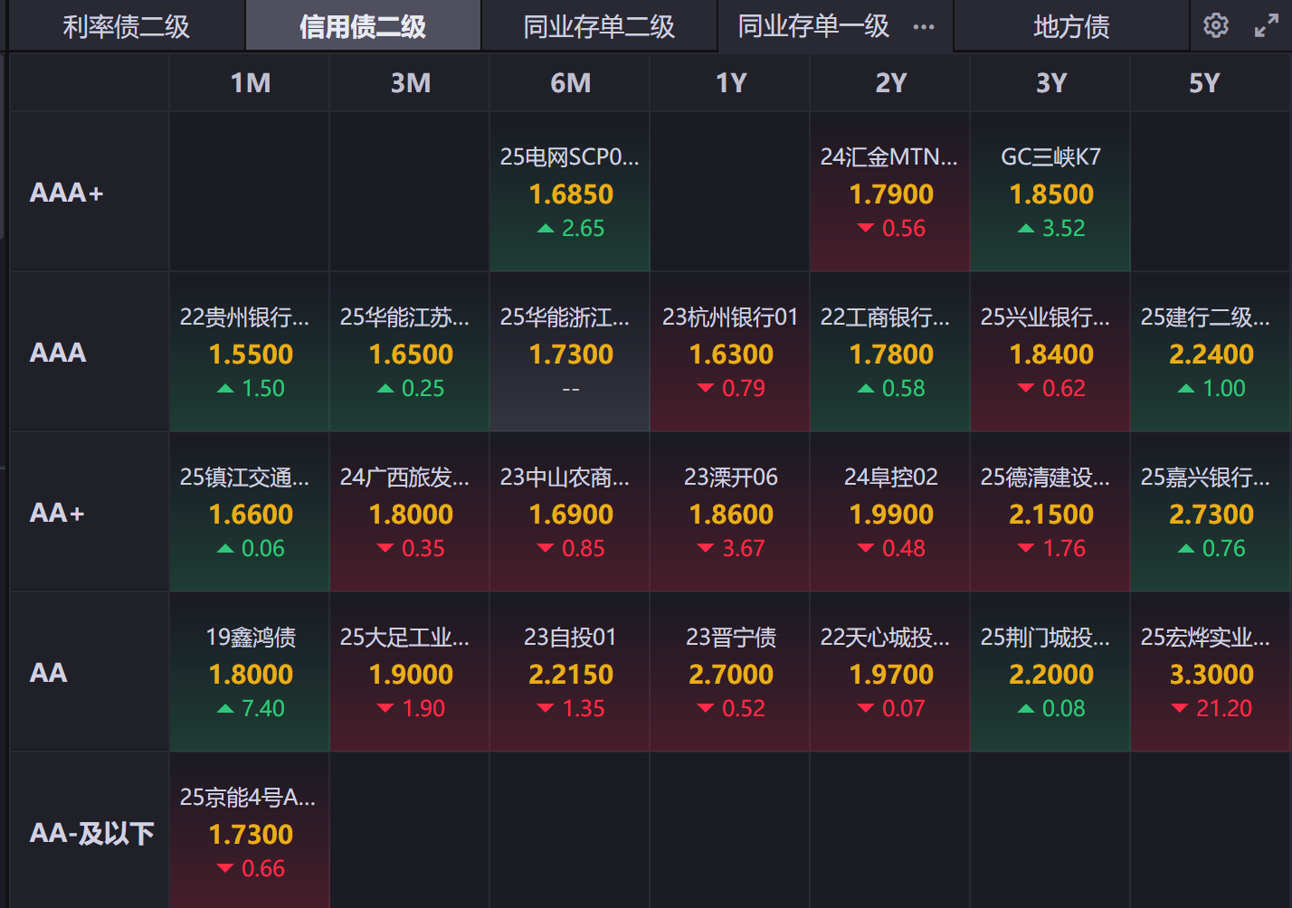Click the 23杭州银行01 bond cell
This screenshot has width=1292, height=908.
point(730,353)
